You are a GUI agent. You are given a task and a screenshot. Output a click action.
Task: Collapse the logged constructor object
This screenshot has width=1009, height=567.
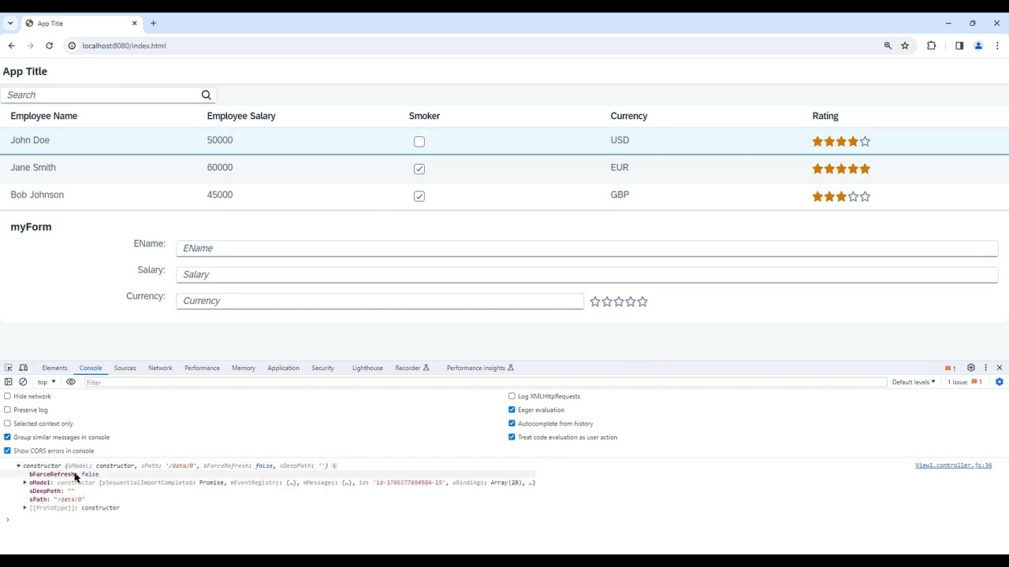pyautogui.click(x=19, y=466)
